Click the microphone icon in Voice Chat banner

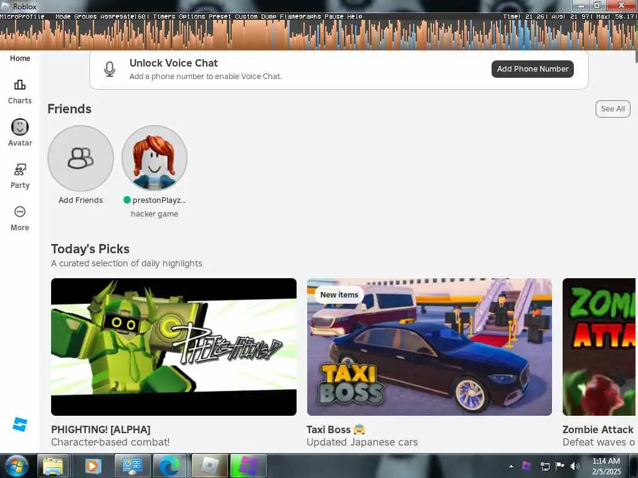tap(110, 69)
